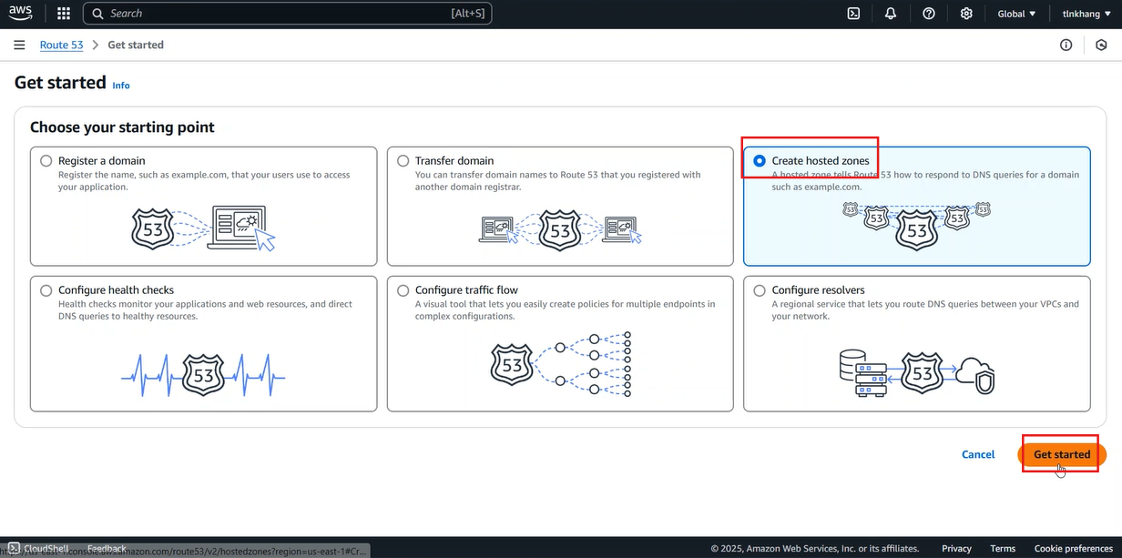Click the Cancel button

978,454
